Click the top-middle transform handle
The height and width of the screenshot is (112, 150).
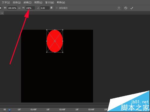[x=55, y=30]
